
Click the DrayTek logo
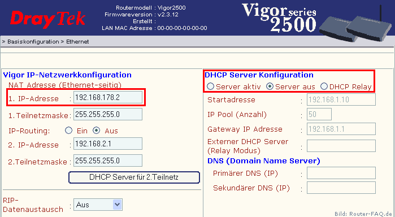(x=47, y=19)
